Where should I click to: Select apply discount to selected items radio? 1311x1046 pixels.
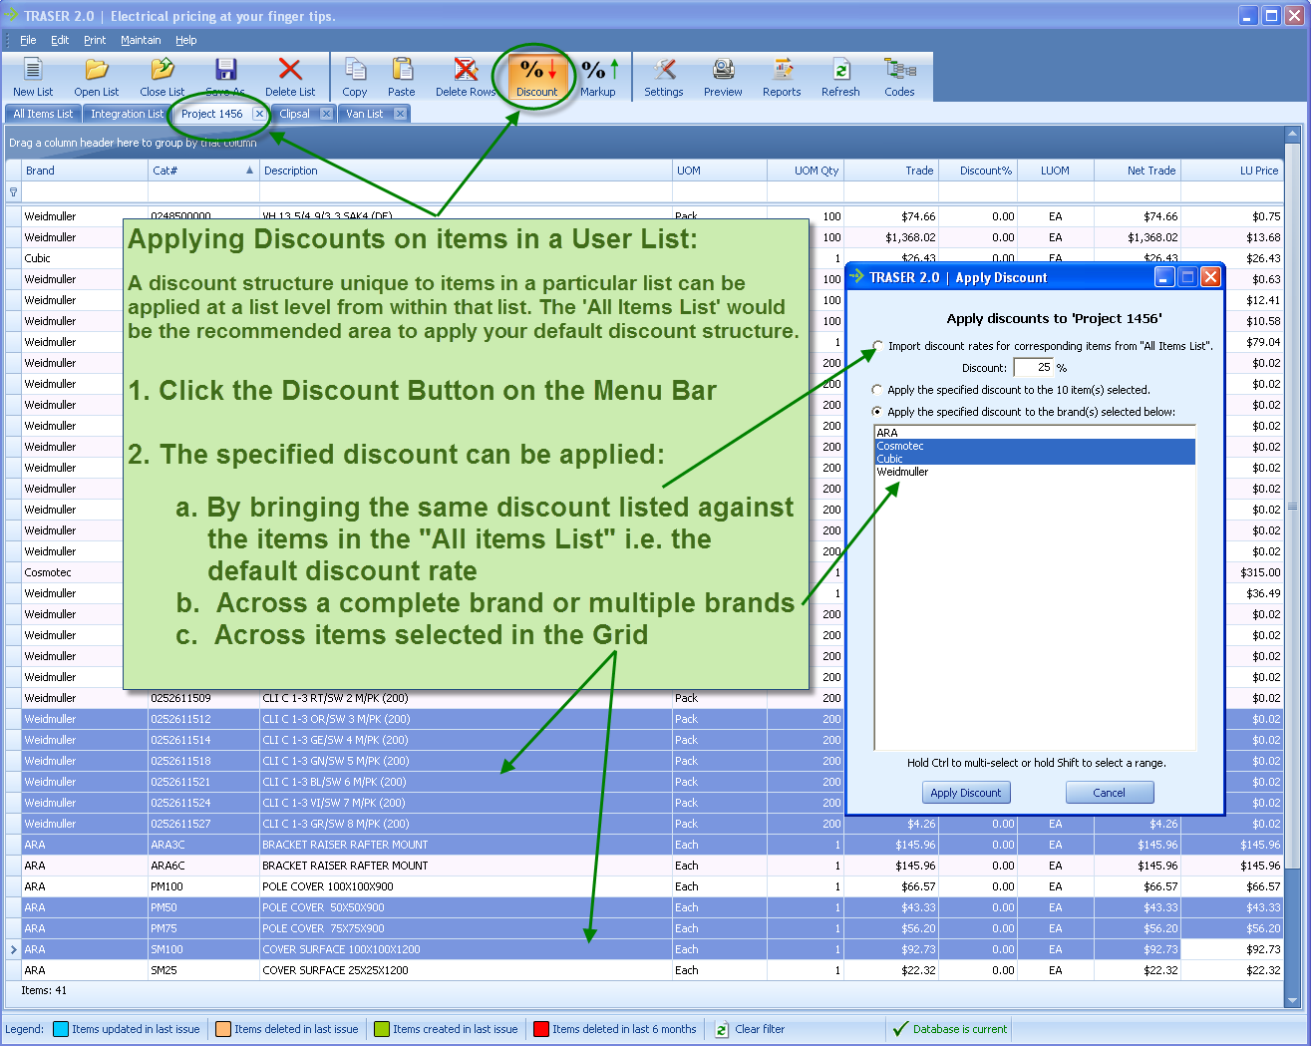pos(877,390)
